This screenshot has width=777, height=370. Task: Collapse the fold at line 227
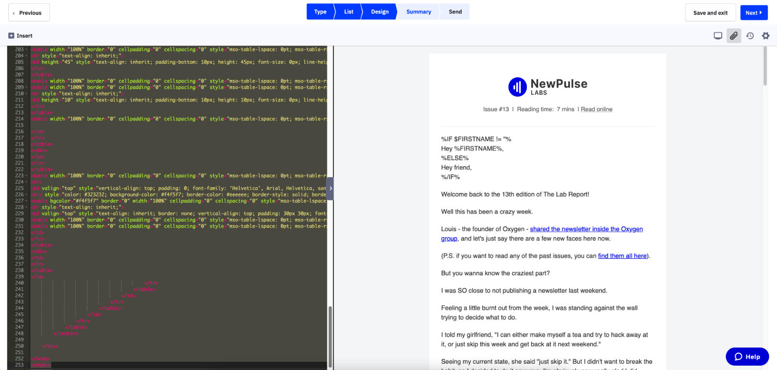(x=26, y=201)
